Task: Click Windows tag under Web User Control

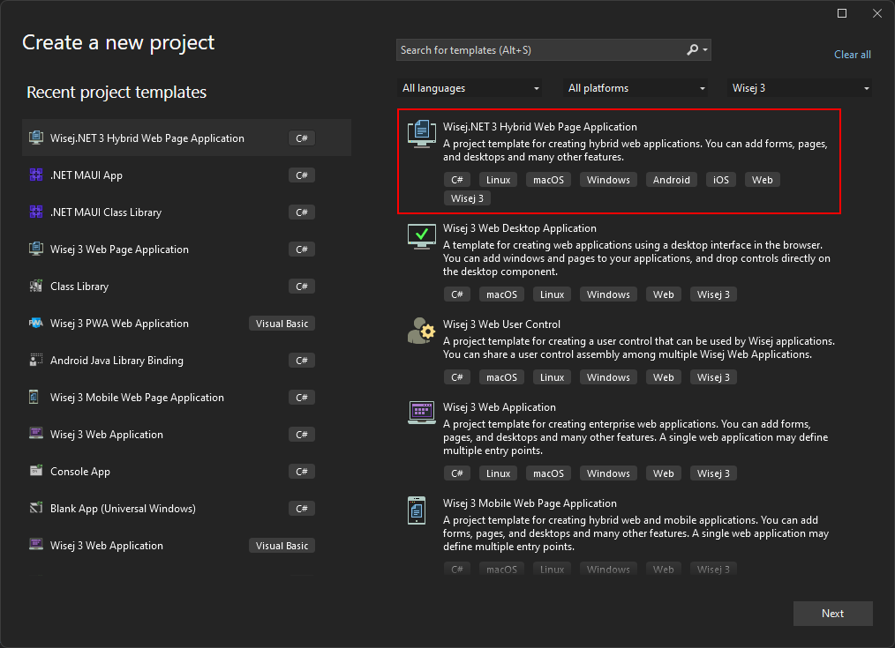Action: tap(608, 377)
